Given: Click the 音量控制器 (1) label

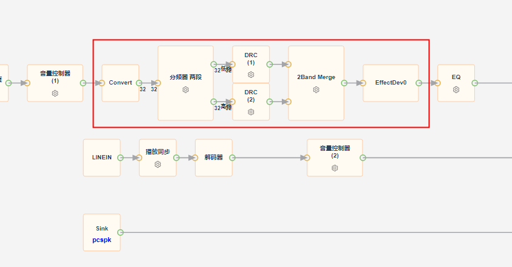Looking at the screenshot, I should (x=55, y=77).
